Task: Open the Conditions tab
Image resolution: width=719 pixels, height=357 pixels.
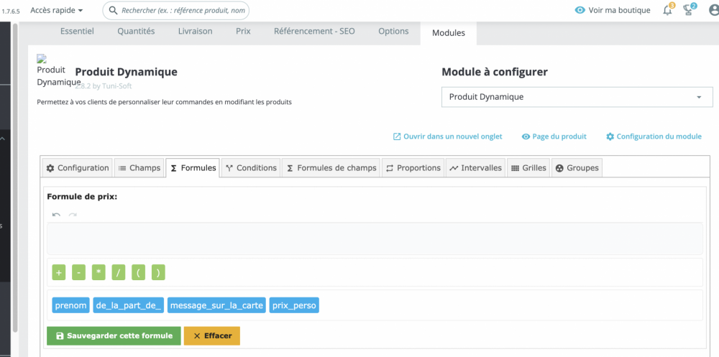Action: tap(251, 168)
